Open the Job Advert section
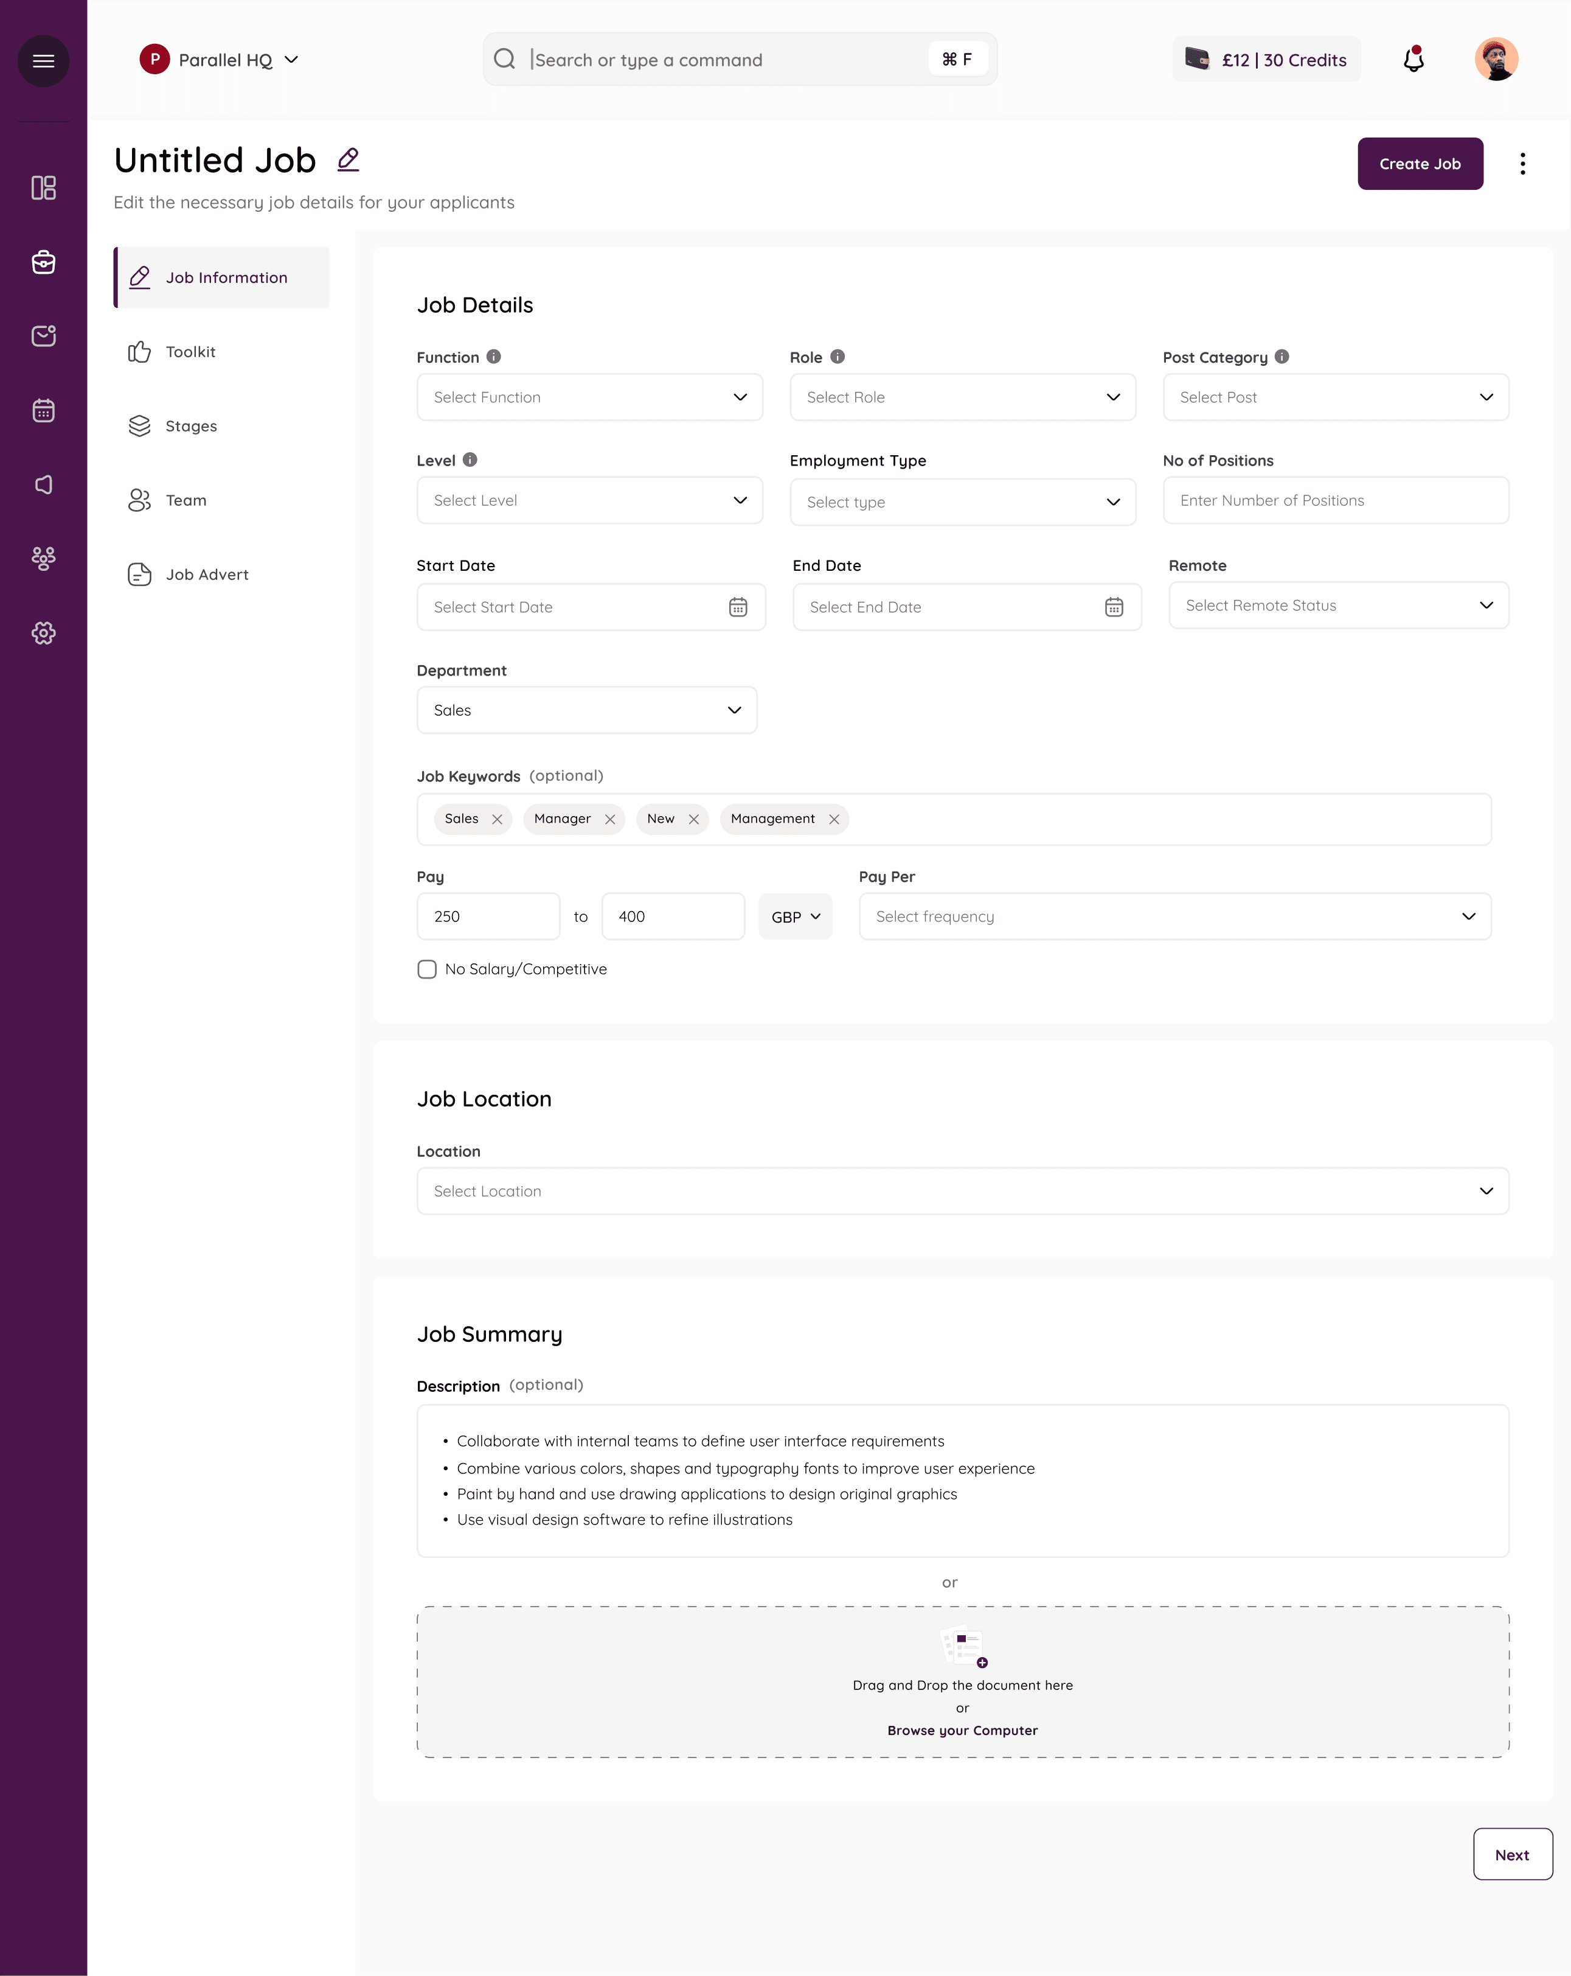The width and height of the screenshot is (1571, 1976). coord(207,574)
